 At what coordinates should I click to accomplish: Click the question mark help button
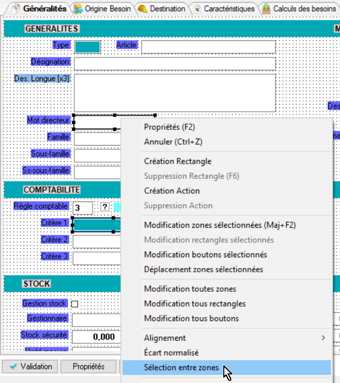click(105, 207)
